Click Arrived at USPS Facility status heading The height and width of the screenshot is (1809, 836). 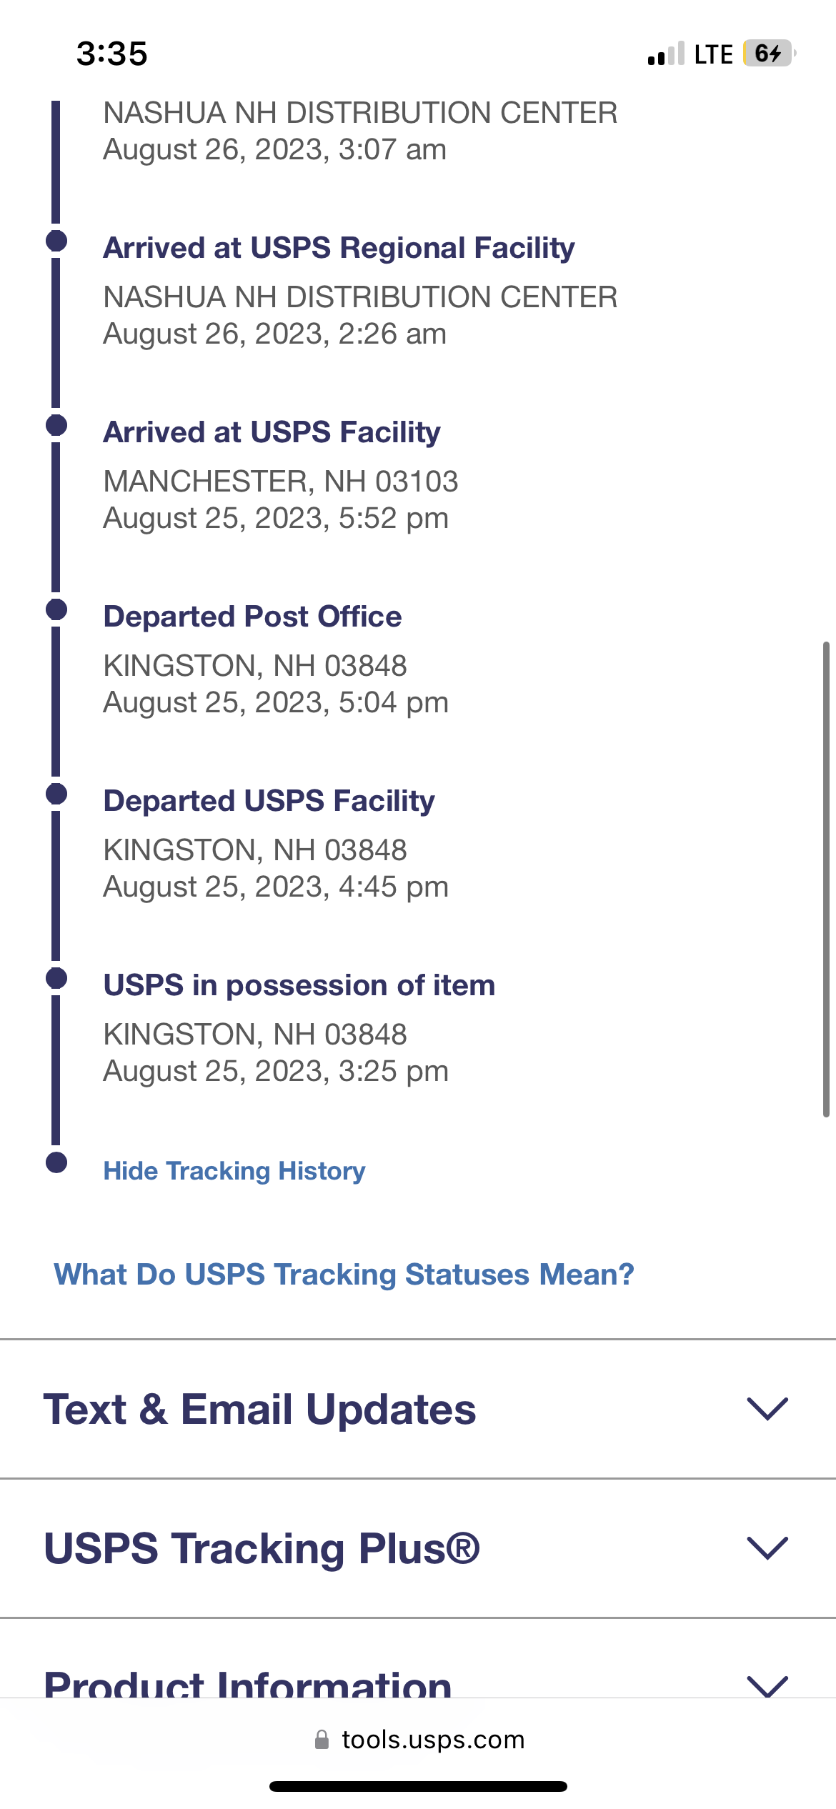click(272, 433)
